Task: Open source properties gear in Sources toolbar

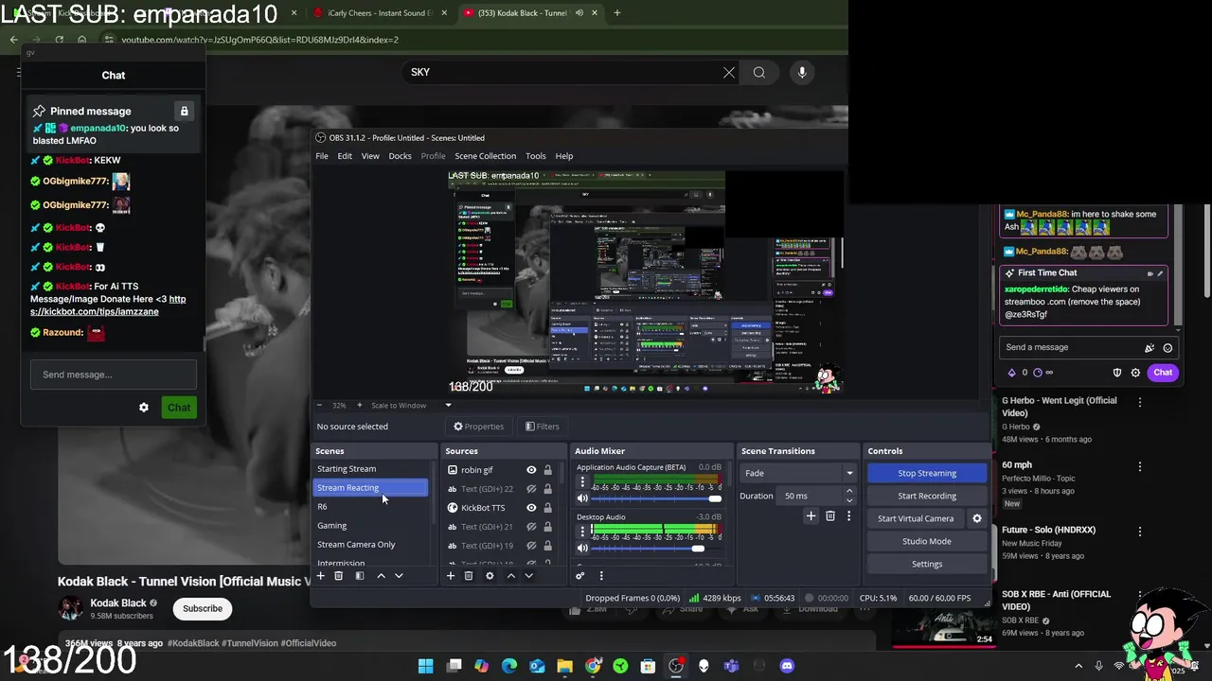Action: pyautogui.click(x=490, y=575)
